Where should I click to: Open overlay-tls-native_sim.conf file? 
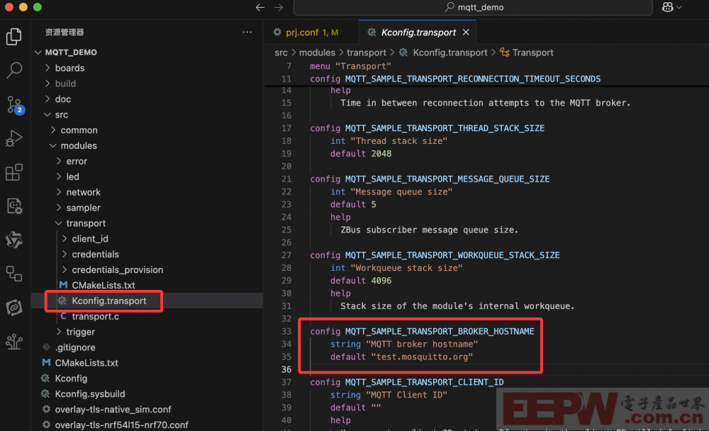point(147,409)
